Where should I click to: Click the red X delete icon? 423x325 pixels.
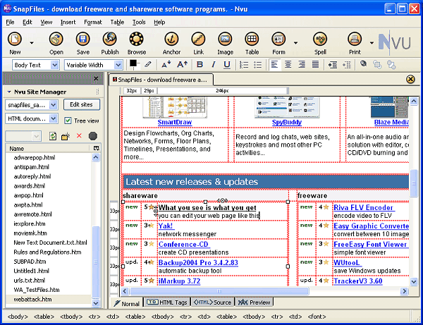79,135
